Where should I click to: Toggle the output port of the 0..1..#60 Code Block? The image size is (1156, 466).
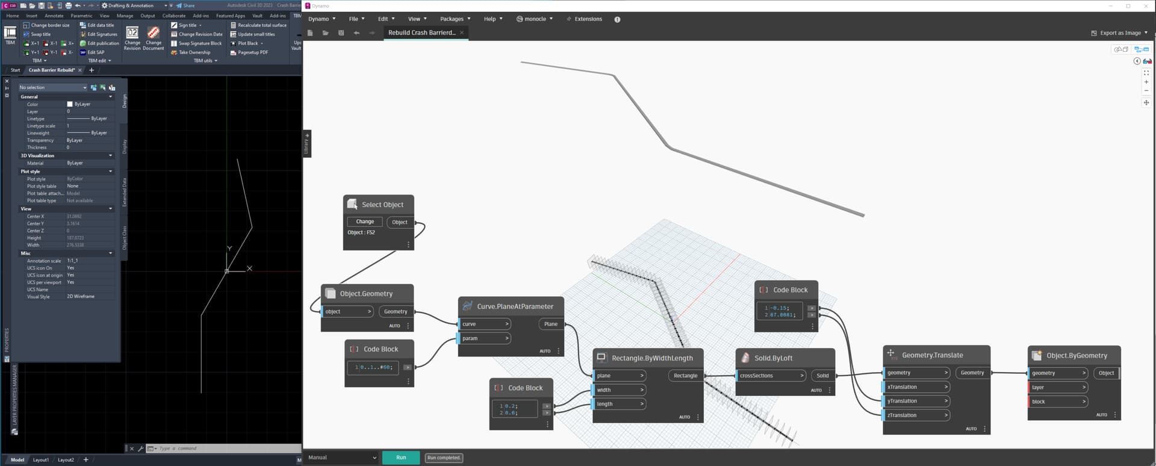point(408,367)
